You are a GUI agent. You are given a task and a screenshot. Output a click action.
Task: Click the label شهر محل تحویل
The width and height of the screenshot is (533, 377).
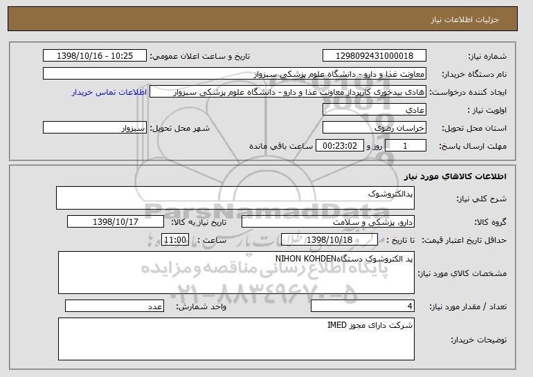click(x=180, y=129)
